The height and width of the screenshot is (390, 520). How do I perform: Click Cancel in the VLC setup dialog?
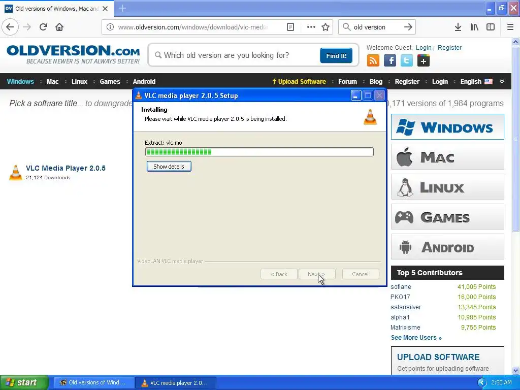coord(361,274)
